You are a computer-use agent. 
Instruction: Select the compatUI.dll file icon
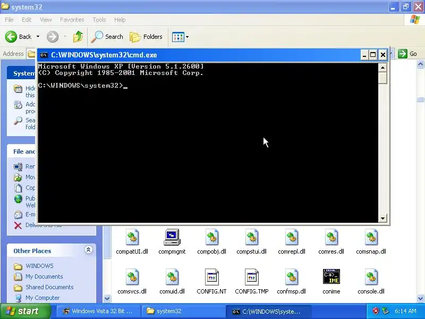click(132, 237)
